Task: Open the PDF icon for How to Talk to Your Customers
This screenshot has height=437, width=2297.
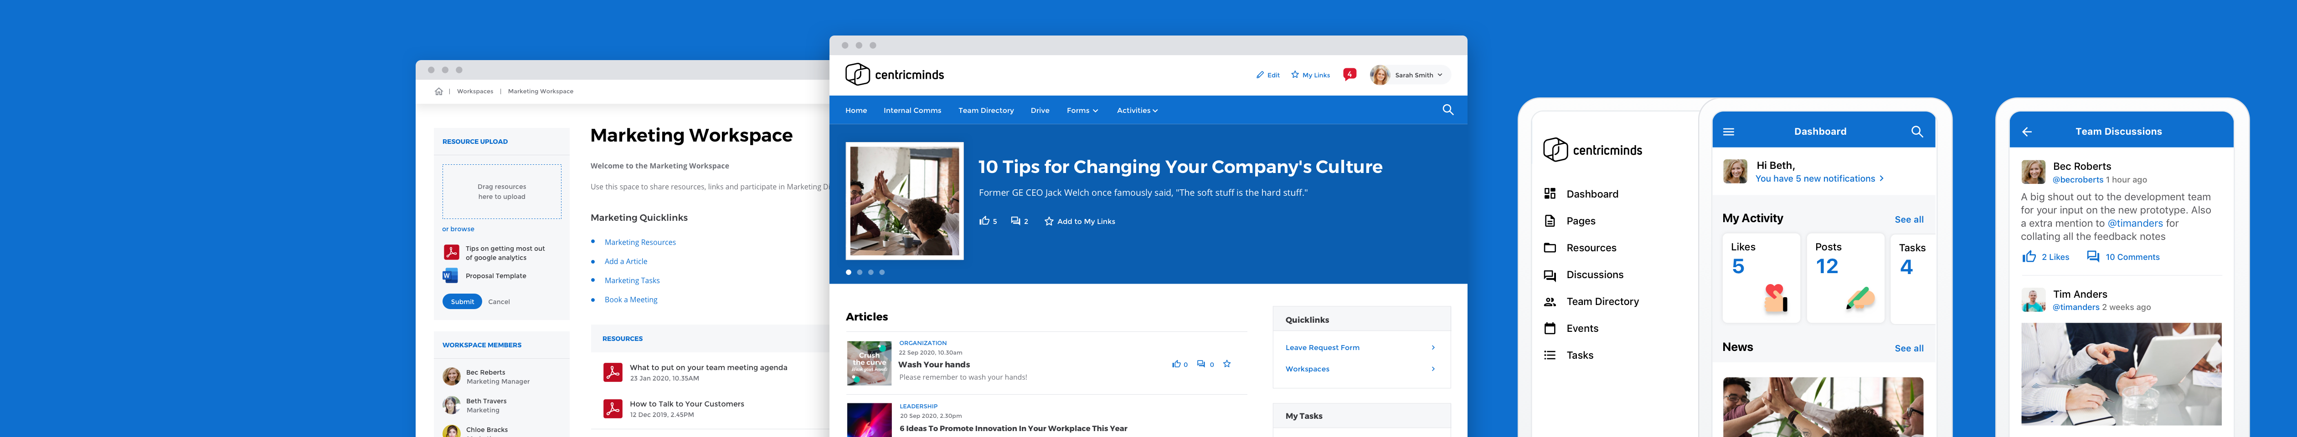Action: coord(613,408)
